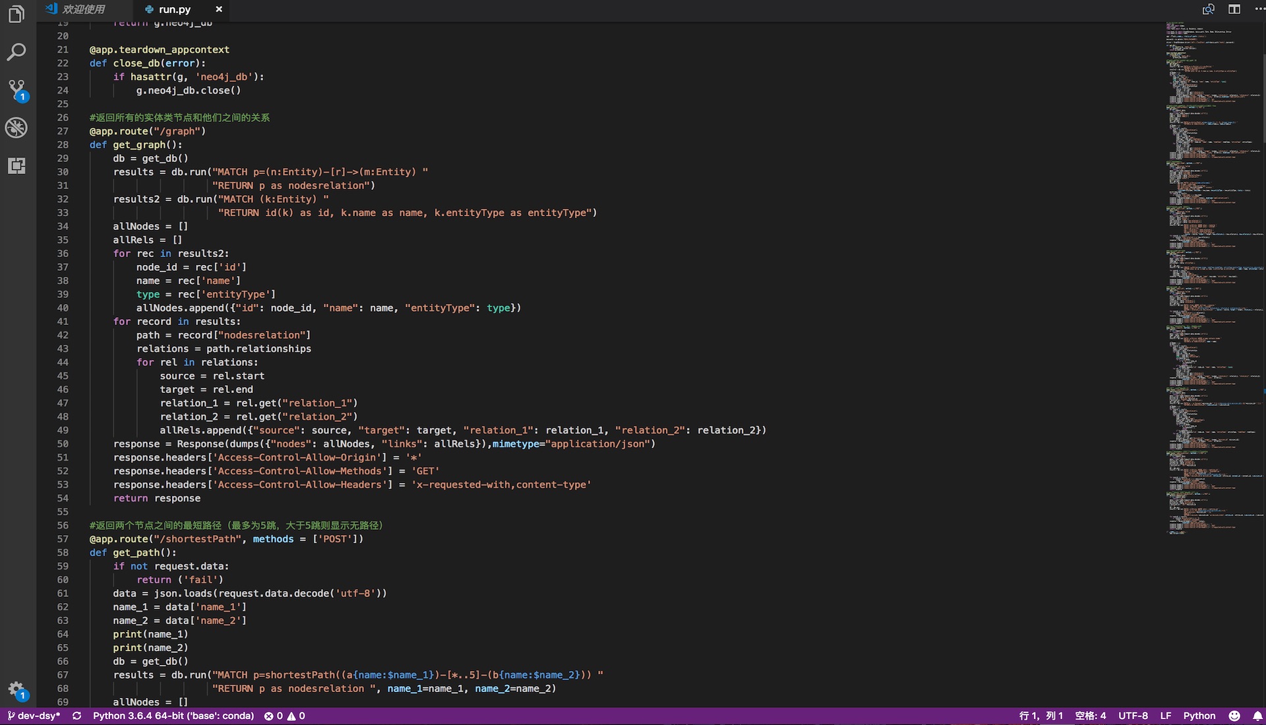Click 'allNodes = []' on line 34
Image resolution: width=1266 pixels, height=725 pixels.
(x=150, y=226)
